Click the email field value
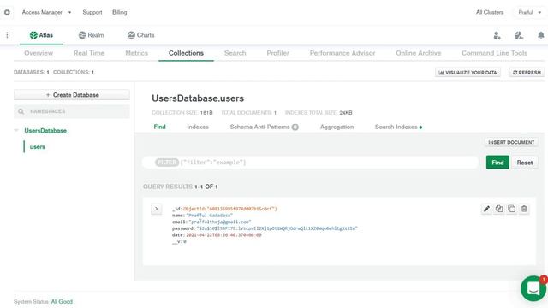This screenshot has height=308, width=548. pos(220,222)
